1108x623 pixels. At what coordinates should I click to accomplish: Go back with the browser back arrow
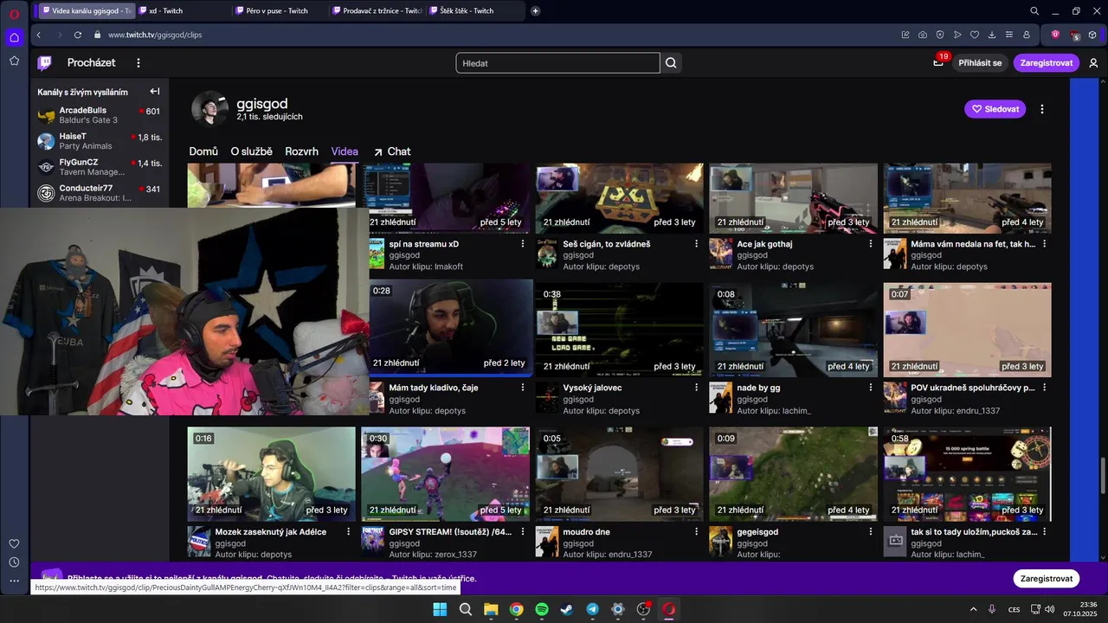click(x=38, y=35)
